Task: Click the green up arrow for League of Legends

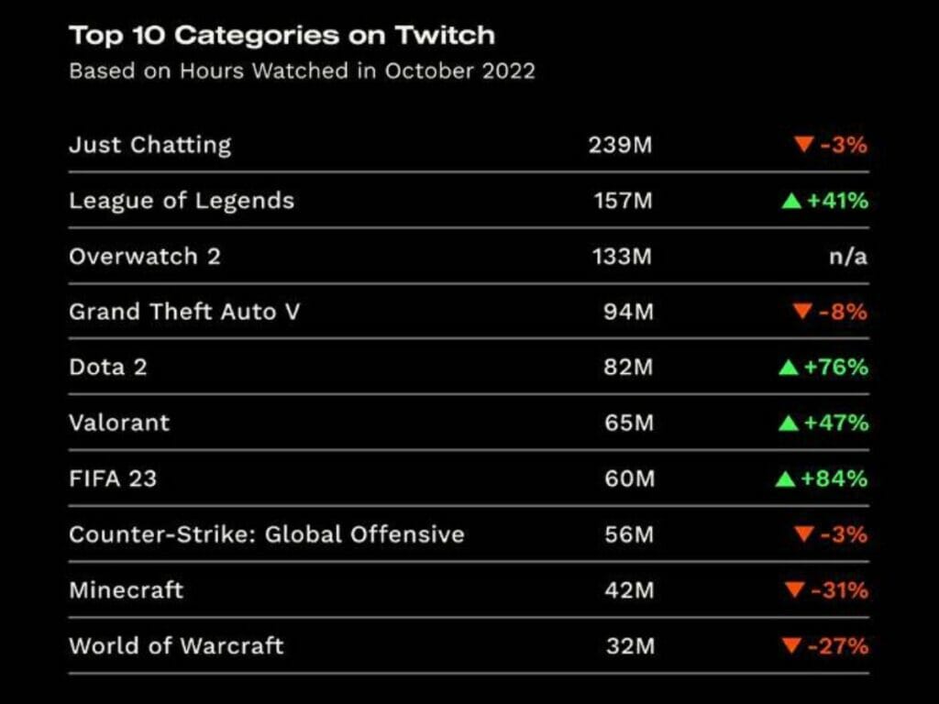Action: (x=791, y=201)
